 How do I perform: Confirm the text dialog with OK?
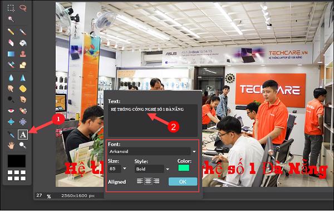tap(183, 182)
